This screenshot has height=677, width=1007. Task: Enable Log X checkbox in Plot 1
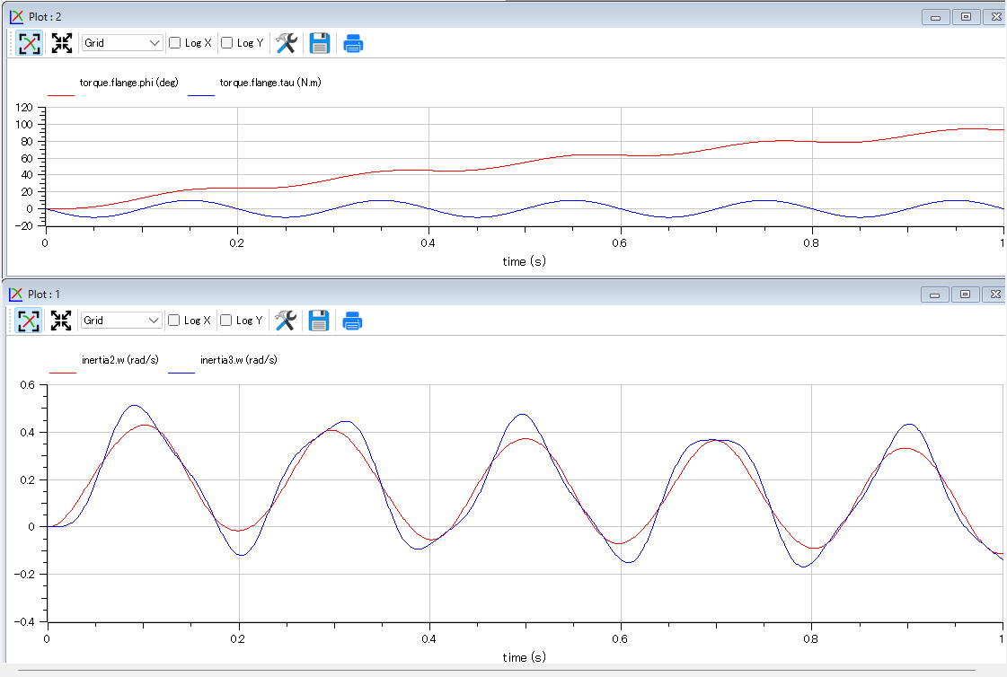174,321
